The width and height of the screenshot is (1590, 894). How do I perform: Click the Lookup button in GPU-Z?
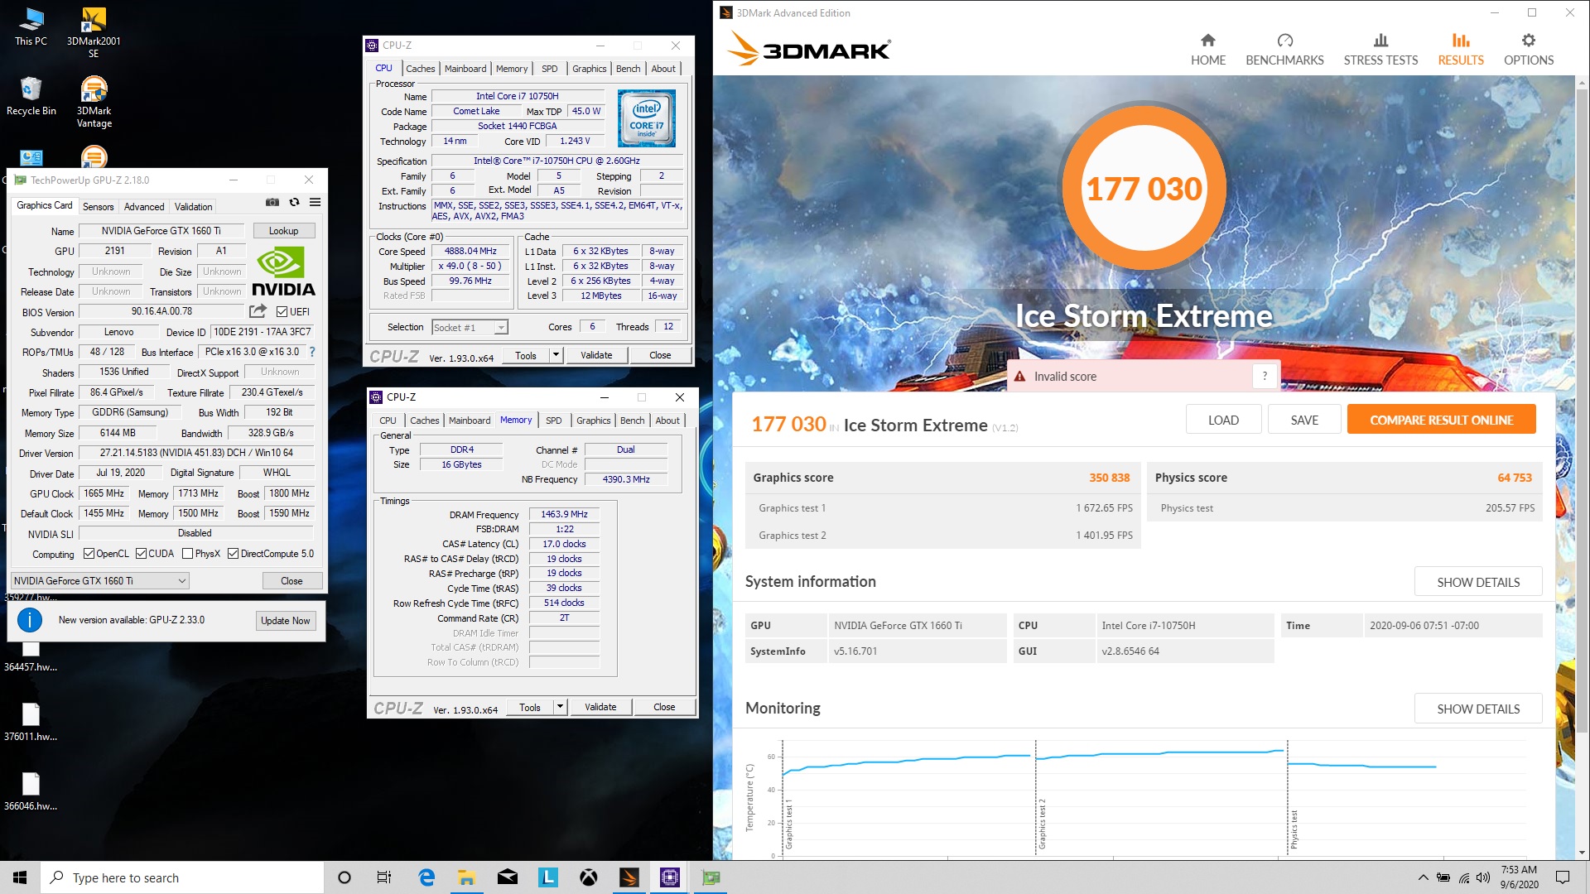pos(283,231)
